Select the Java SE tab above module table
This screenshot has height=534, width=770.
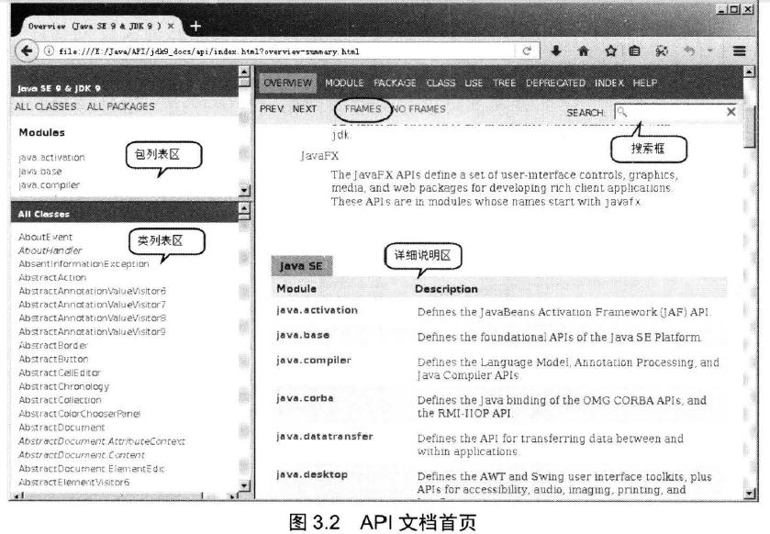point(302,266)
